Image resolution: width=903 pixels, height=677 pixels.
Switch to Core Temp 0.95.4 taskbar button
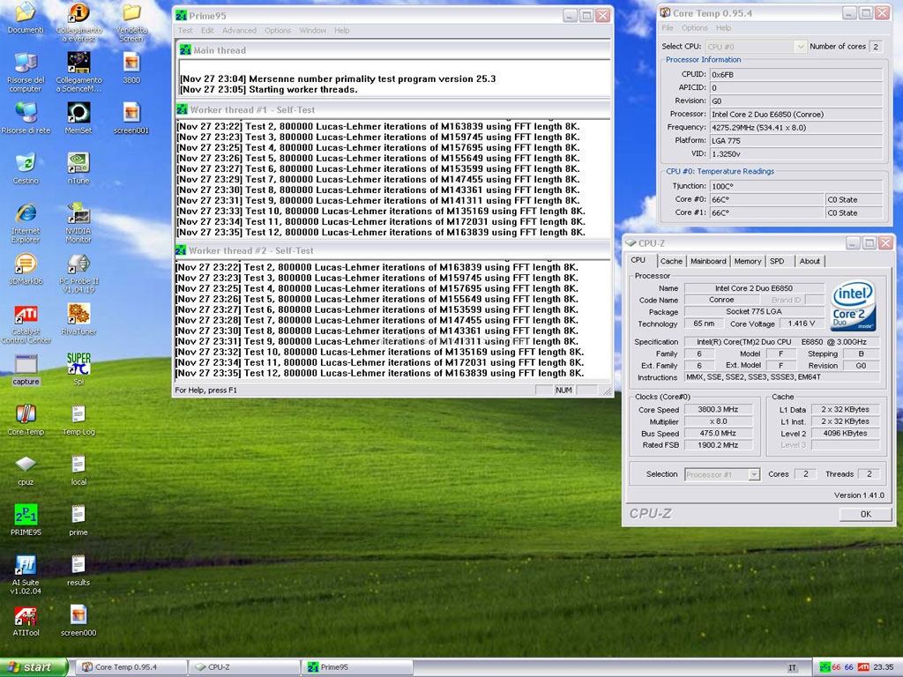click(x=132, y=667)
